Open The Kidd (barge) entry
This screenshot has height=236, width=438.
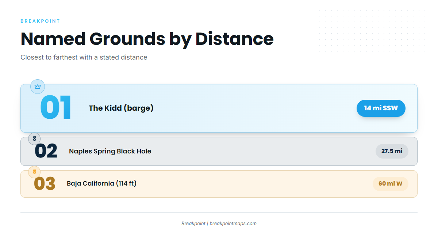click(x=121, y=108)
